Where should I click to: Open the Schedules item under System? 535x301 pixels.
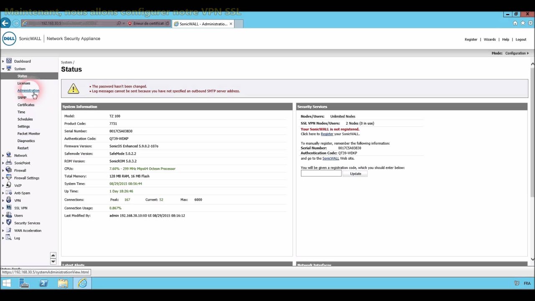click(x=25, y=119)
